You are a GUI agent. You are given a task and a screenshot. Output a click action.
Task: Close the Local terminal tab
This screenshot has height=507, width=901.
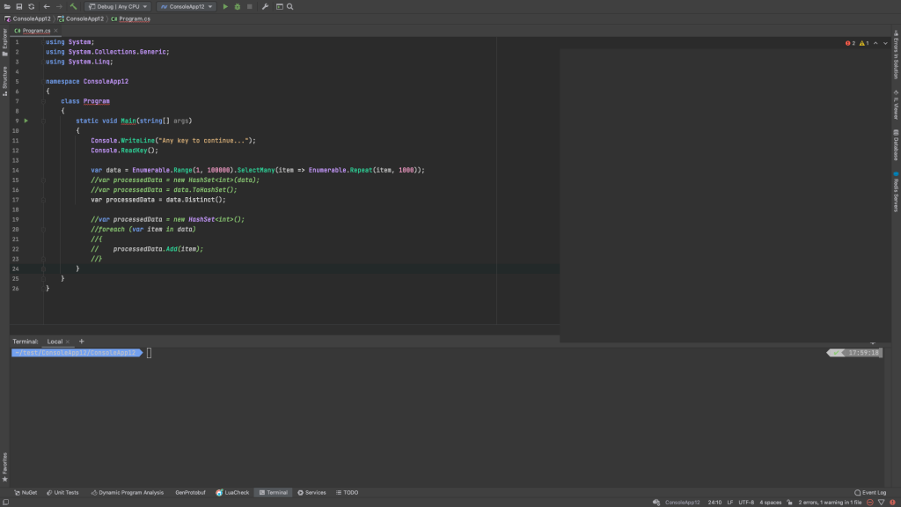click(68, 342)
